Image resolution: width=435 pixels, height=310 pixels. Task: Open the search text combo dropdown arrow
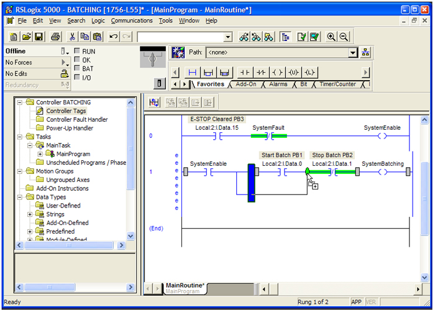coord(228,37)
